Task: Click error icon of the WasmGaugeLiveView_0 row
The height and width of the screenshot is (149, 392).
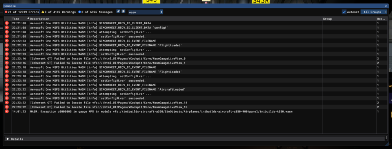Action: pyautogui.click(x=7, y=58)
